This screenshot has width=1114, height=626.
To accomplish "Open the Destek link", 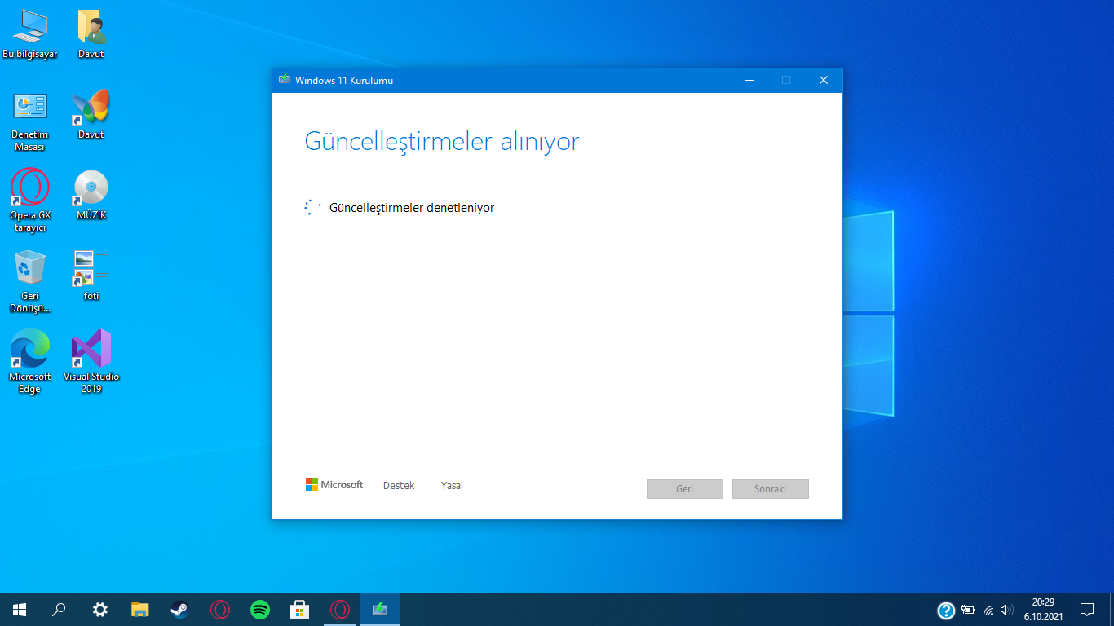I will [x=399, y=486].
